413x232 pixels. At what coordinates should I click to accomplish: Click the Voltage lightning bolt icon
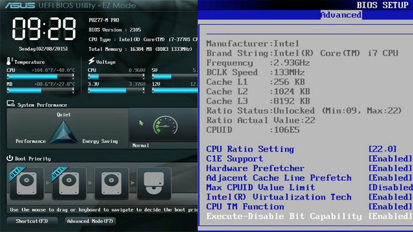click(91, 61)
